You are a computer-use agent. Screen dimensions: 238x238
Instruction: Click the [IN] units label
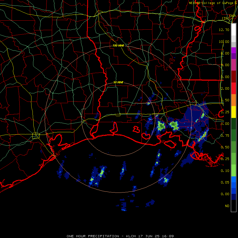tap(226, 18)
